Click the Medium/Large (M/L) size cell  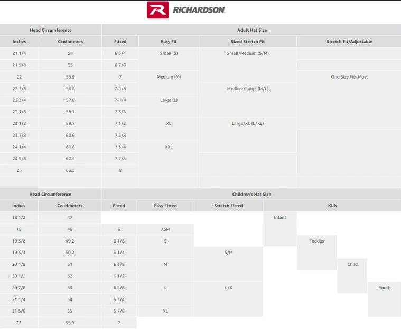coord(248,89)
